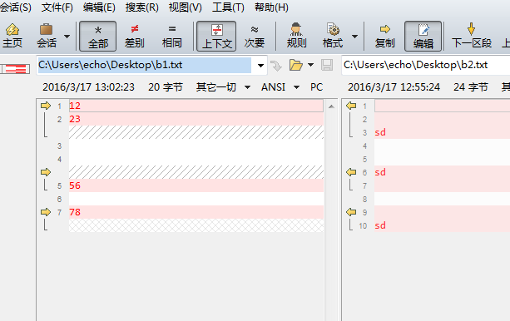Open the 文件(F) menu
Image resolution: width=510 pixels, height=321 pixels.
(57, 7)
